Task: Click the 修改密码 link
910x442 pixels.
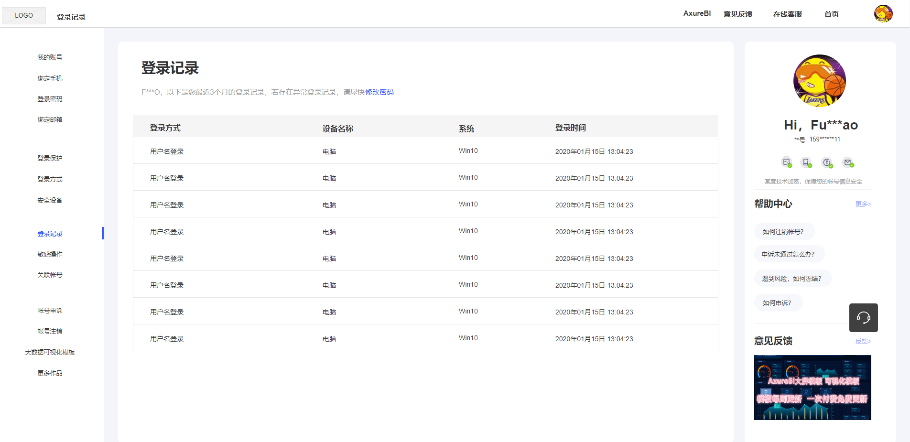Action: point(379,92)
